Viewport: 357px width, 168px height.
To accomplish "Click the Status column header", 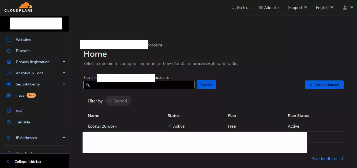I will point(174,115).
